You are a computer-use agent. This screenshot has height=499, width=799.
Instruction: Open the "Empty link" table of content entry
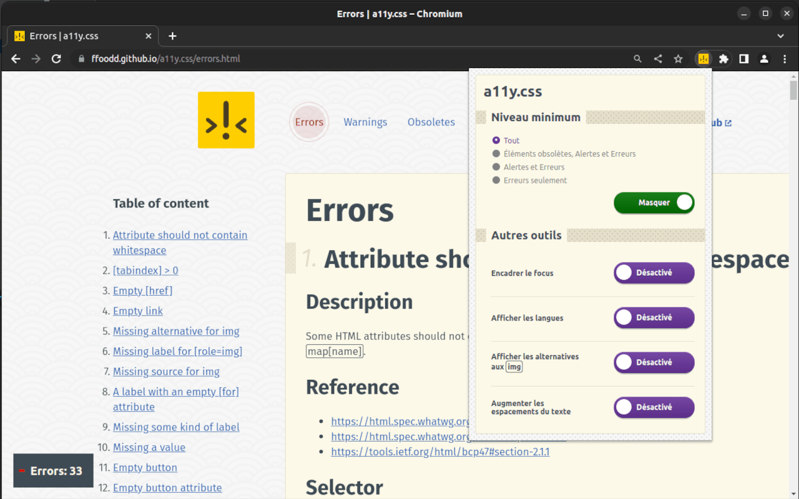point(137,311)
